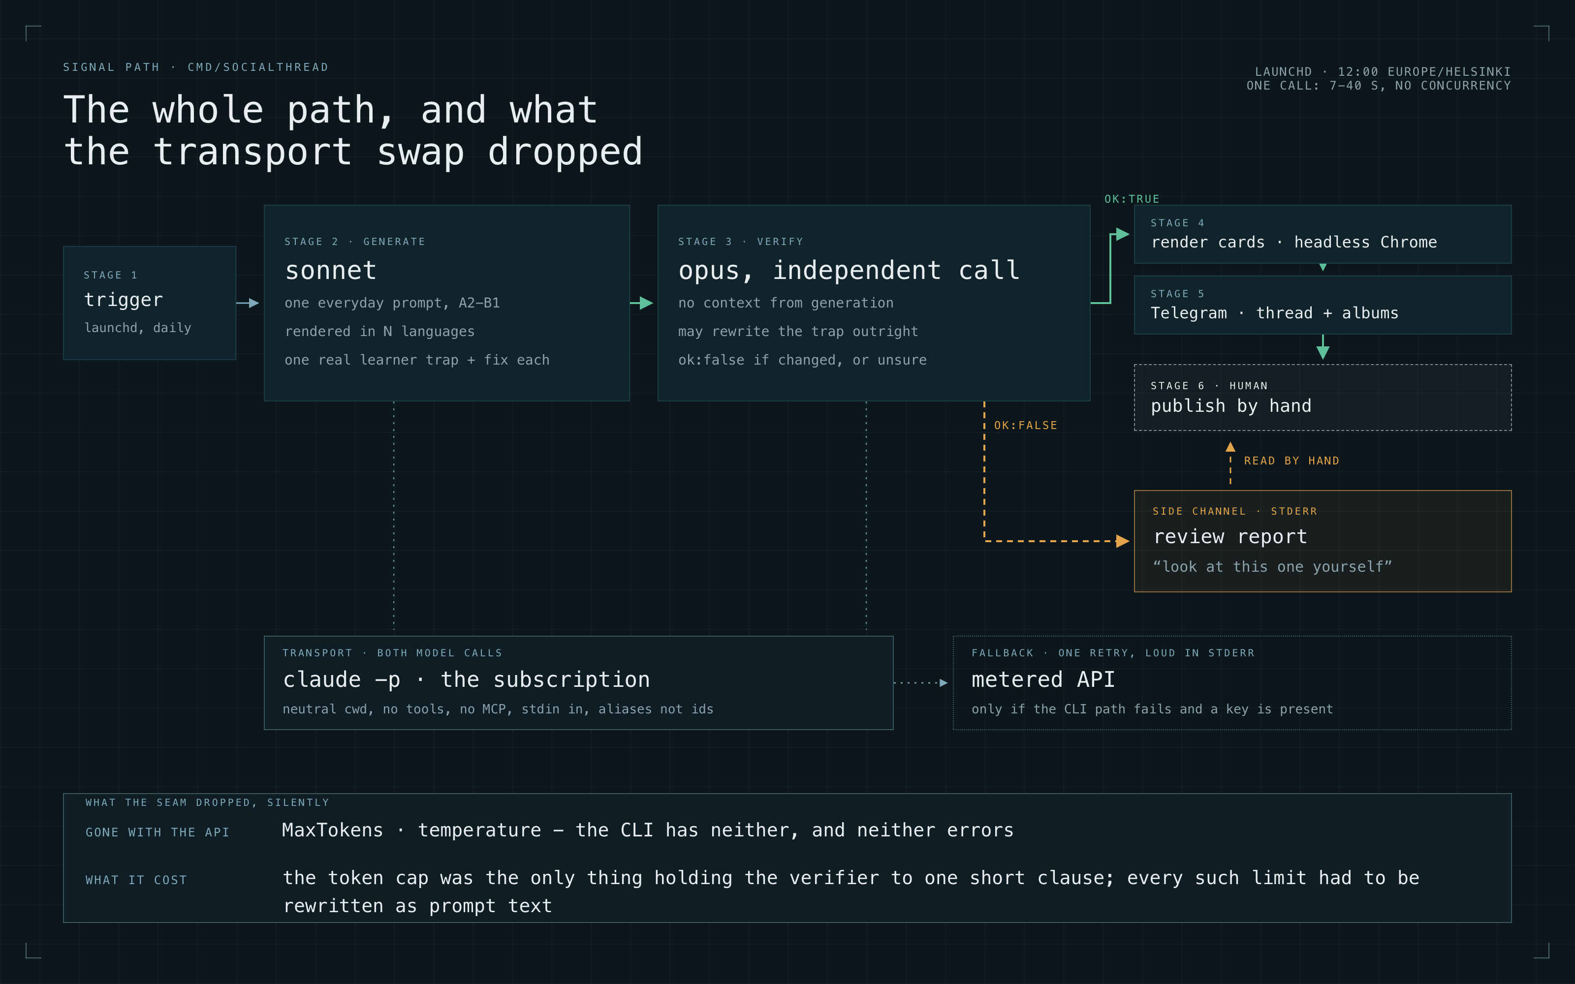Viewport: 1575px width, 984px height.
Task: Click the 'SIDE CHANNEL · STDERR' label
Action: point(1234,512)
